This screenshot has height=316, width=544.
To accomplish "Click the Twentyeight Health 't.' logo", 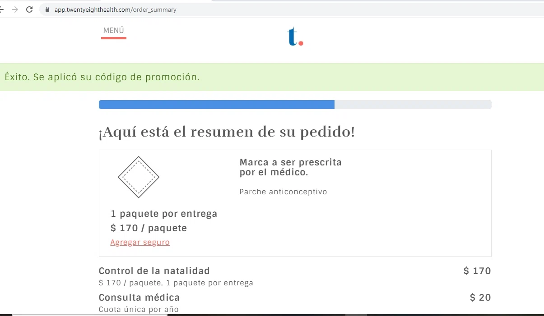I will pos(296,37).
